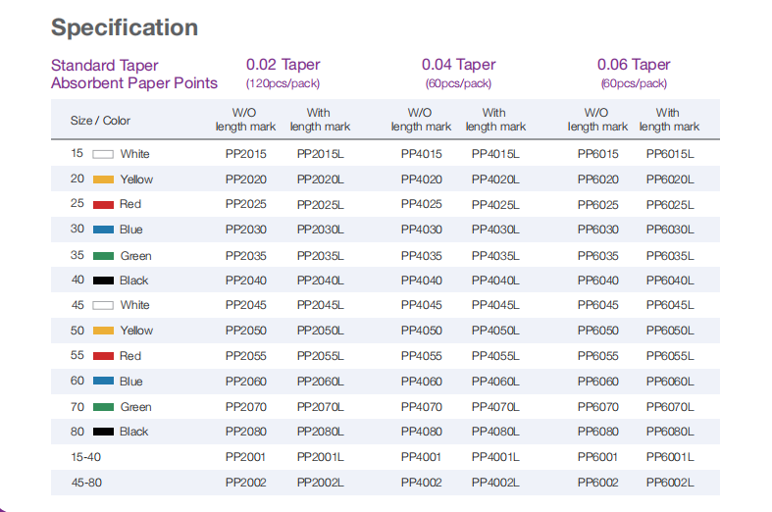Click the 45-80 assorted size row label
Image resolution: width=772 pixels, height=512 pixels.
pyautogui.click(x=86, y=483)
